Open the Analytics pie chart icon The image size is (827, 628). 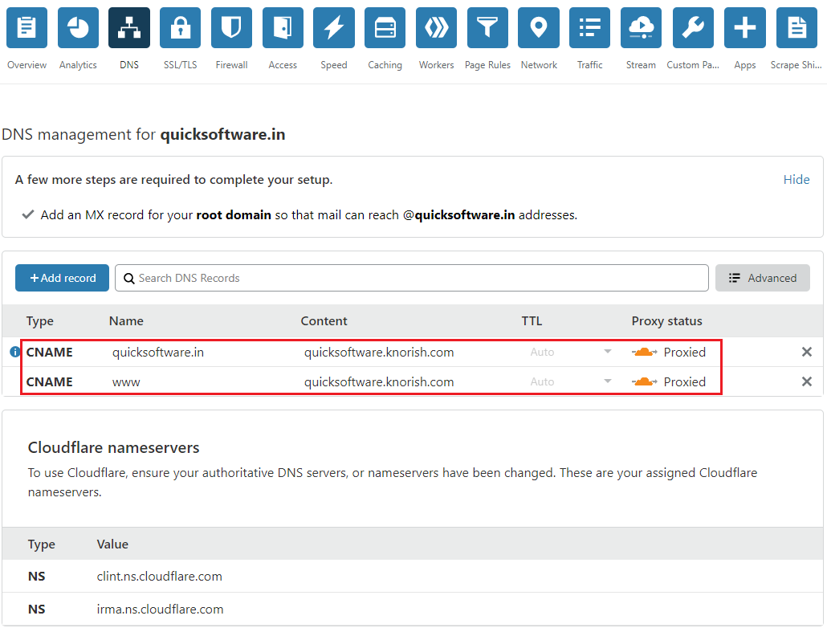78,27
